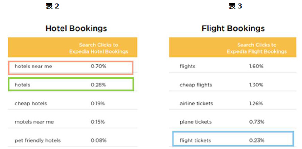Click the 表 3 caption label
The width and height of the screenshot is (302, 149).
coord(235,6)
